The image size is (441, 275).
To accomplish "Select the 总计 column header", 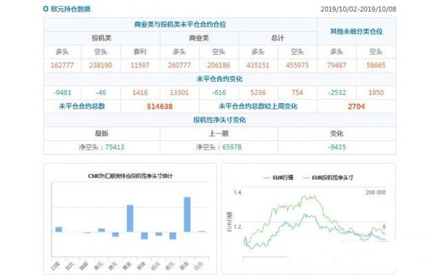I will (x=278, y=38).
